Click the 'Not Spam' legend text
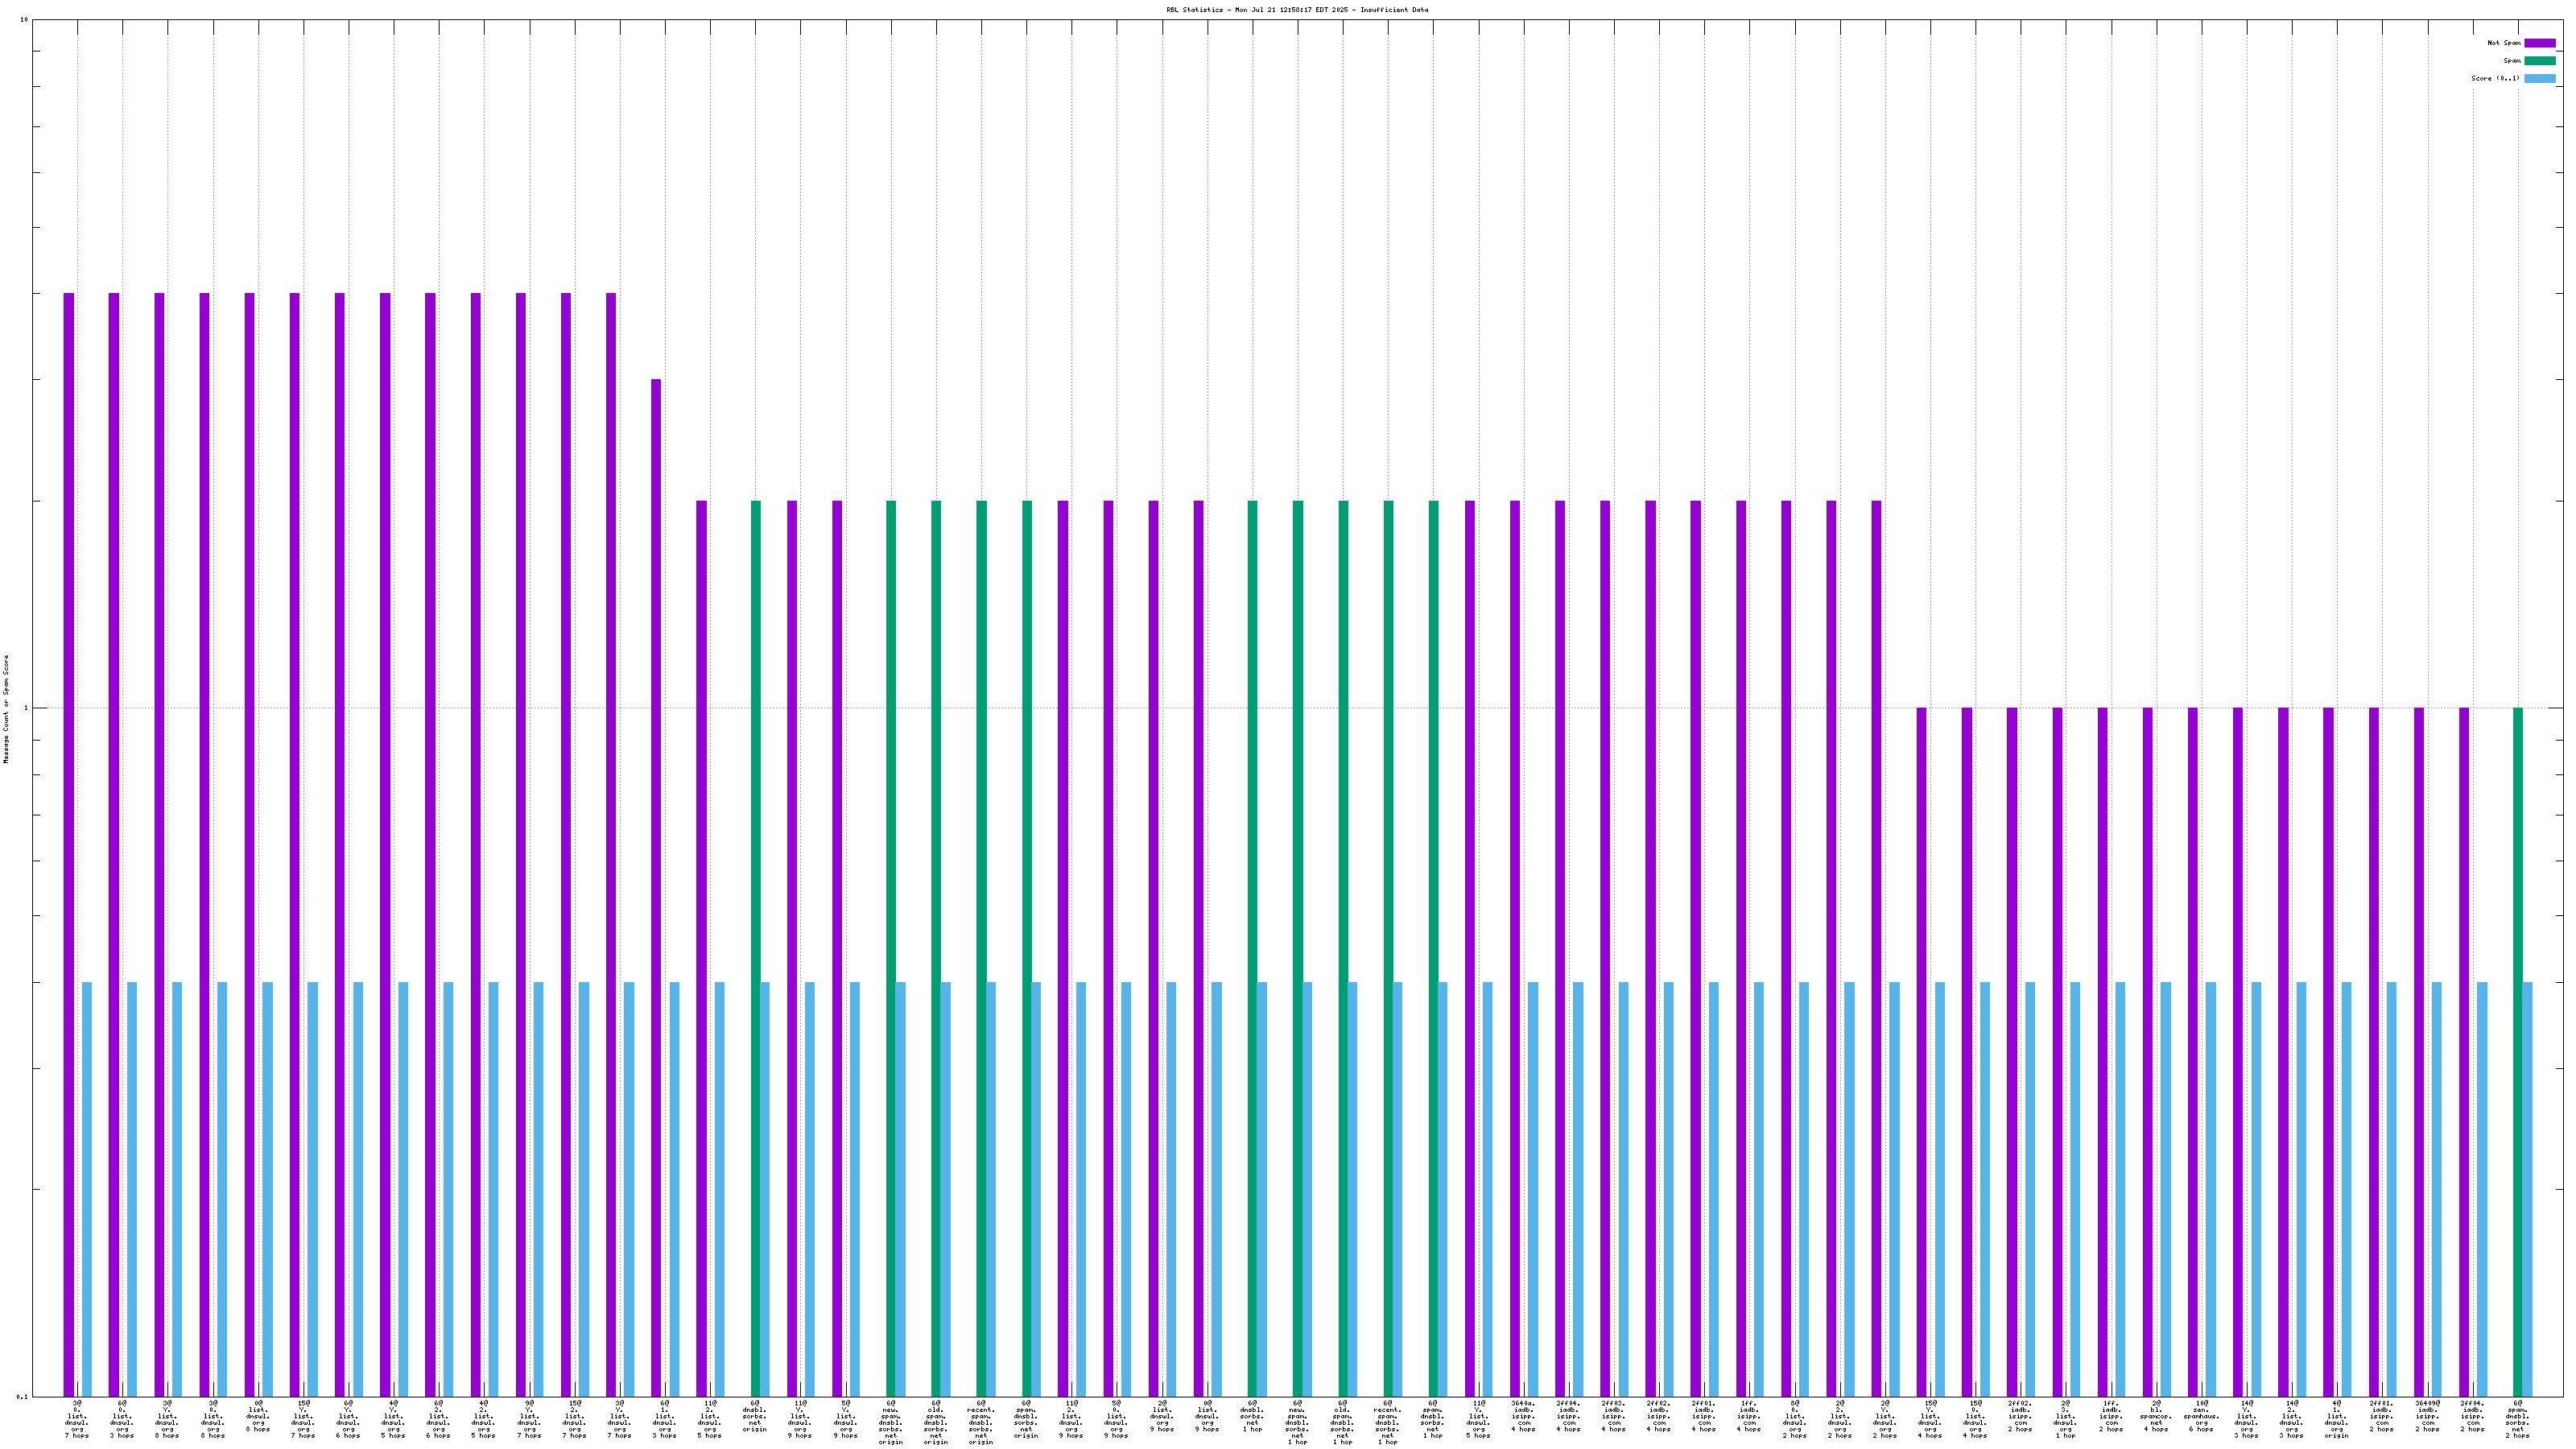The image size is (2576, 1449). click(2504, 43)
